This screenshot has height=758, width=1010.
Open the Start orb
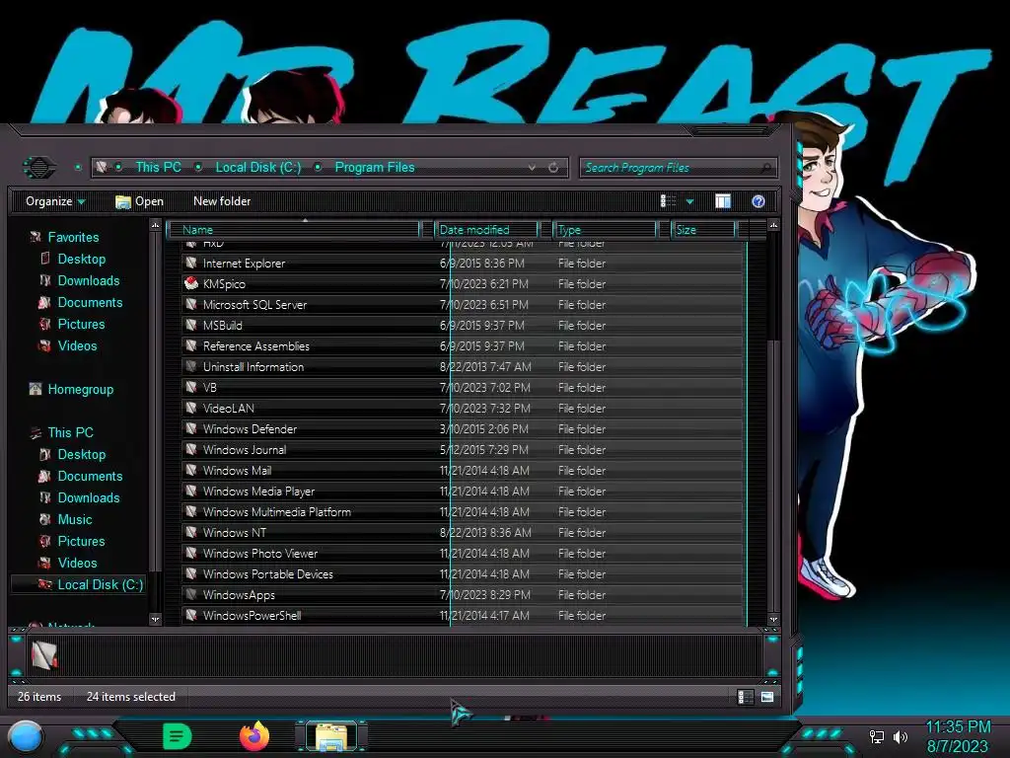26,736
